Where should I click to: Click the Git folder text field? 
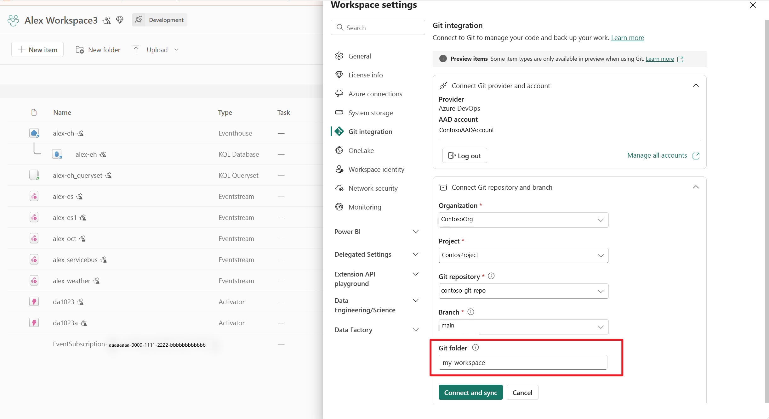click(522, 362)
